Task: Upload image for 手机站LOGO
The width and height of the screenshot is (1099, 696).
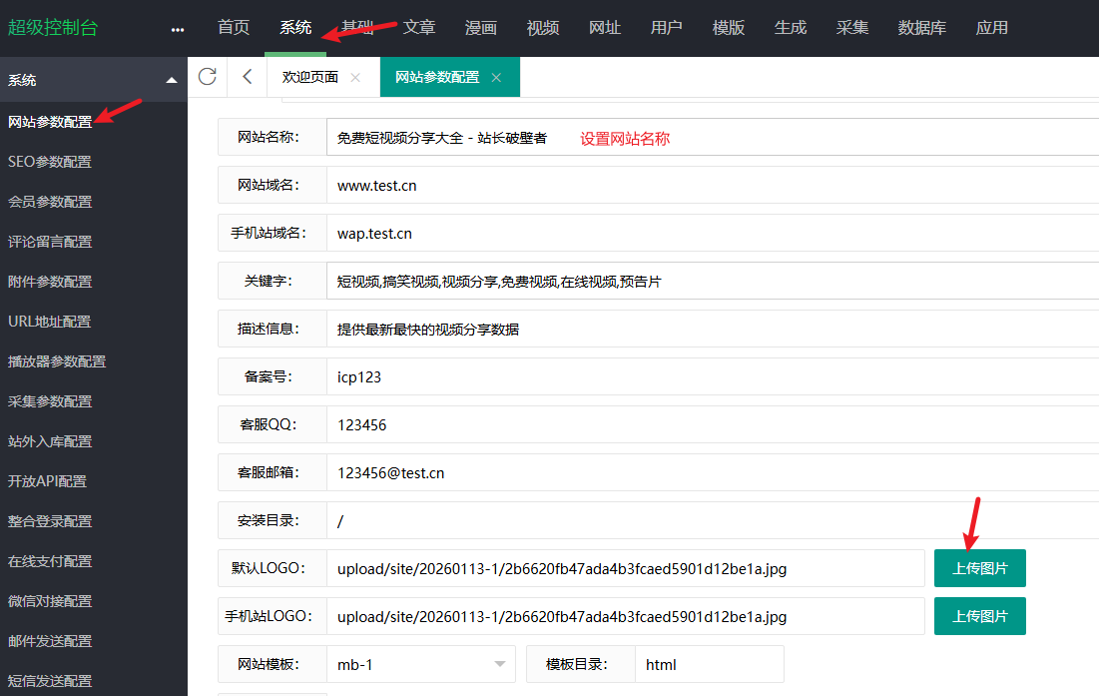Action: (x=979, y=616)
